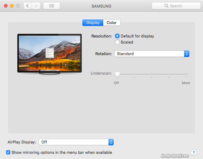Click the Underscan slider handle
The height and width of the screenshot is (159, 203).
coord(117,74)
